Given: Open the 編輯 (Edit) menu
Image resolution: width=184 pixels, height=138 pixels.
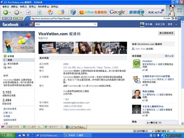Looking at the screenshot, I should [x=14, y=7].
